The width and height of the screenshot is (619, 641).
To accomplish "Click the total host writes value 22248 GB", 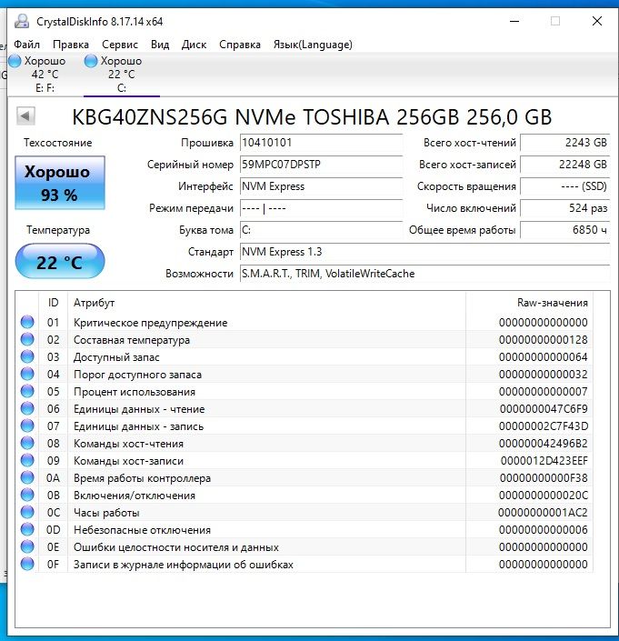I will (565, 165).
